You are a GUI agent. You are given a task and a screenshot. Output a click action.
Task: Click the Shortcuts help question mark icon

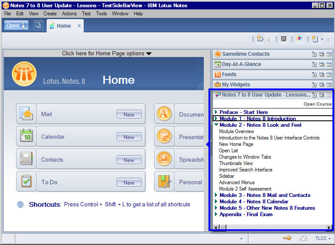click(x=20, y=204)
